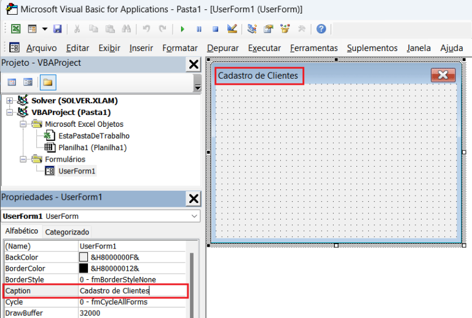Click the Caption property value field
472x318 pixels.
pyautogui.click(x=132, y=291)
